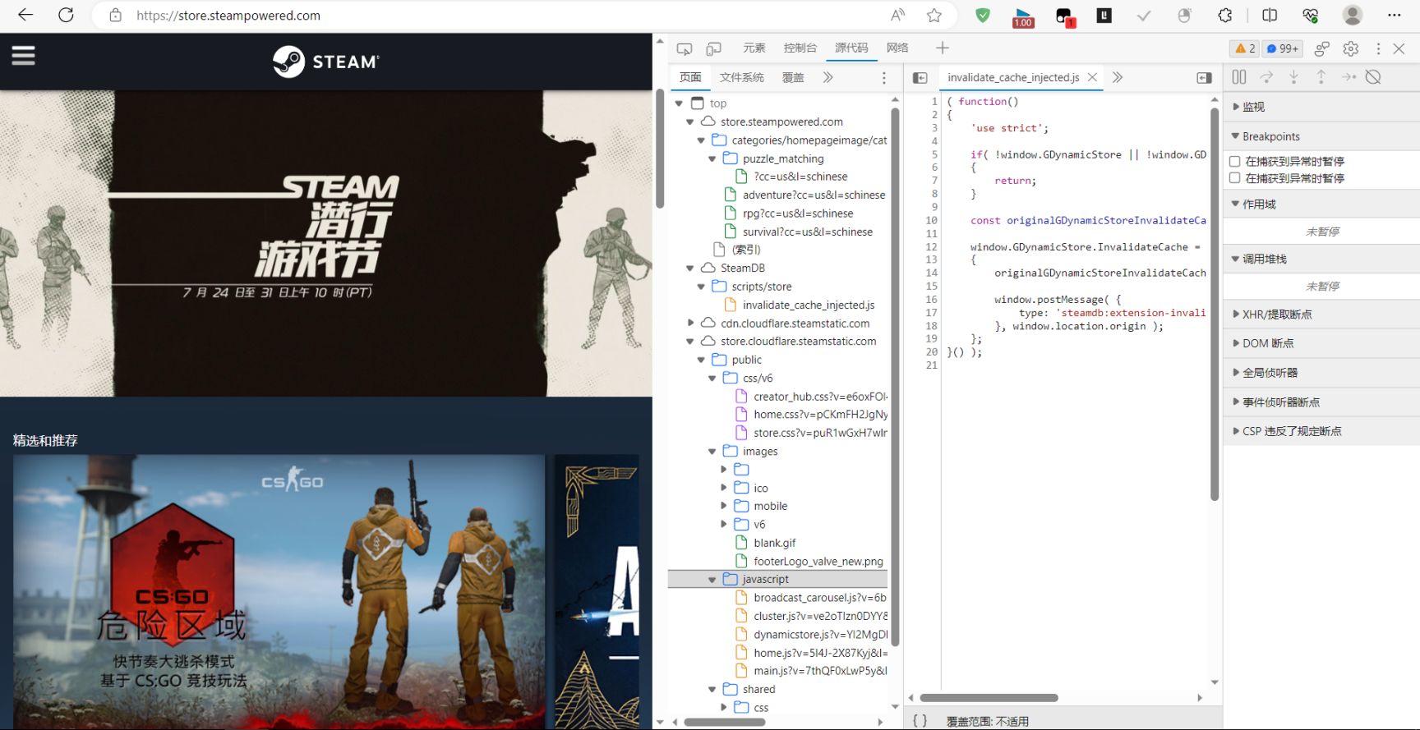Toggle the debugger sidebar panel
This screenshot has width=1420, height=730.
[x=1204, y=77]
